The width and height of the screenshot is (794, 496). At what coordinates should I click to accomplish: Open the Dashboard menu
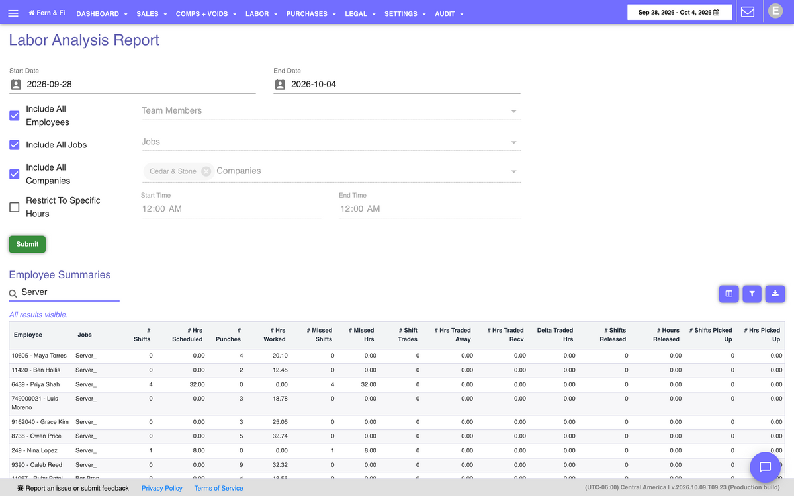[101, 13]
